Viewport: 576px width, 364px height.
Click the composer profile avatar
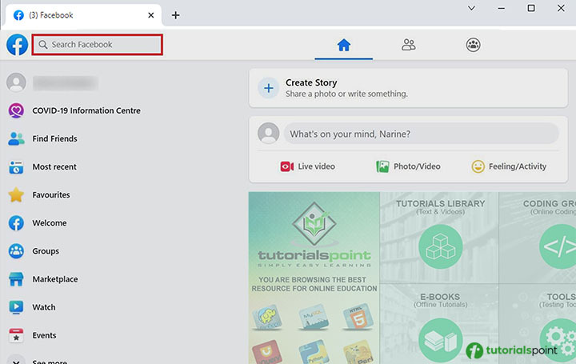(269, 133)
